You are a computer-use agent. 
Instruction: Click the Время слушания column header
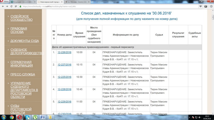(79, 35)
